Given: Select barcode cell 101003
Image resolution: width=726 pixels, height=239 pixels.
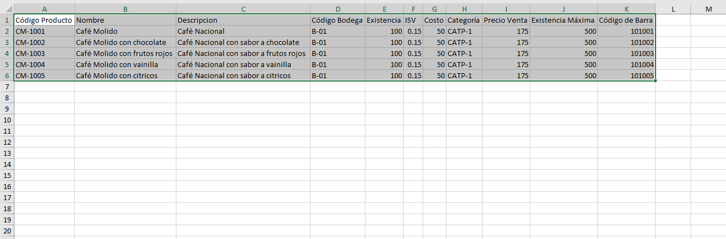Looking at the screenshot, I should click(x=626, y=53).
